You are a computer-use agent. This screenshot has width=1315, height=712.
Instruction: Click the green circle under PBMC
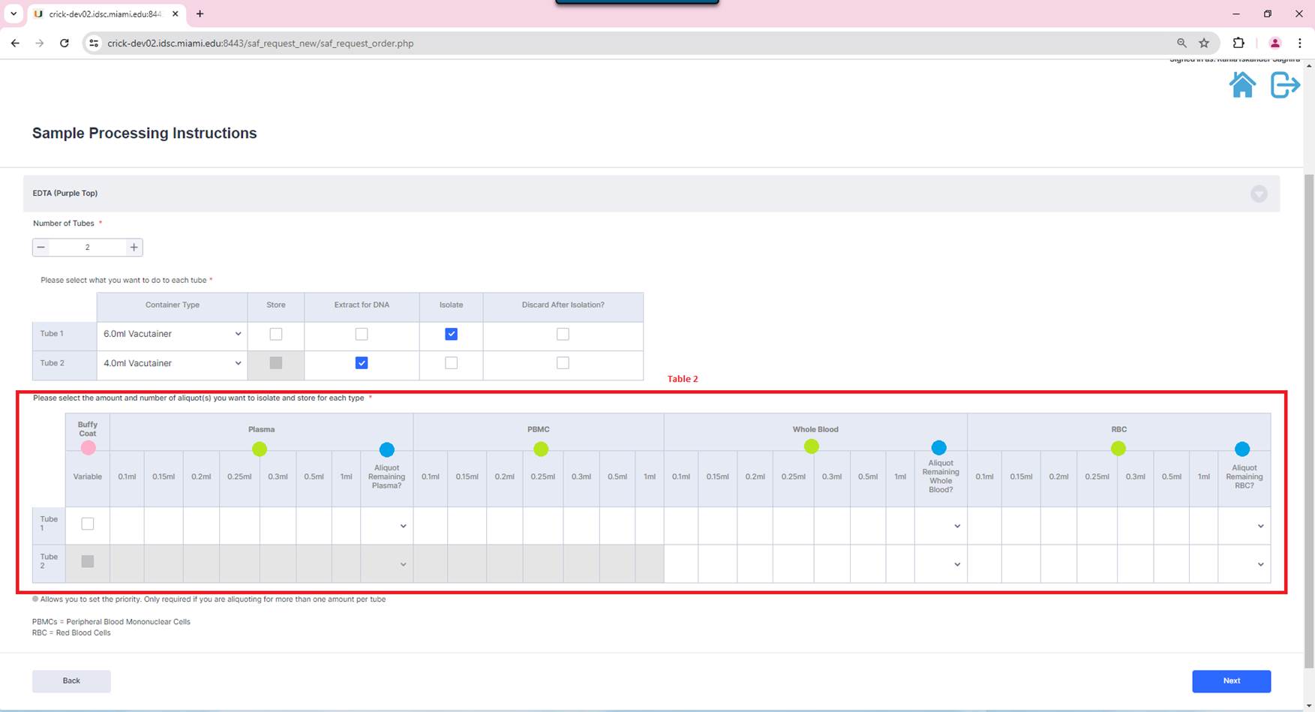(541, 449)
